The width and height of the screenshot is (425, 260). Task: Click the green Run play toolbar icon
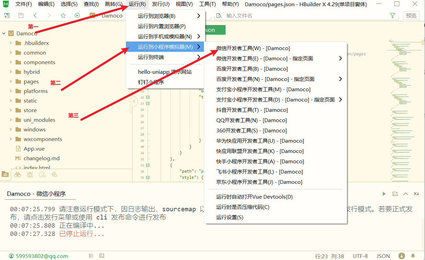point(77,15)
